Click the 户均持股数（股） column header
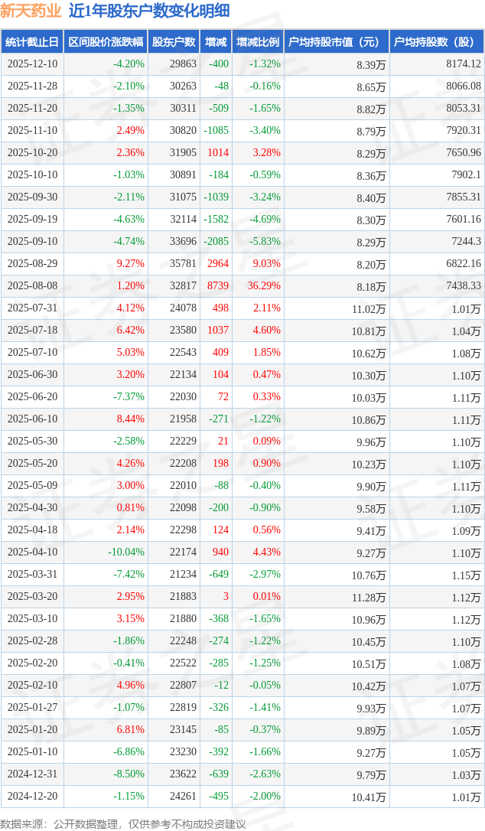 point(436,42)
